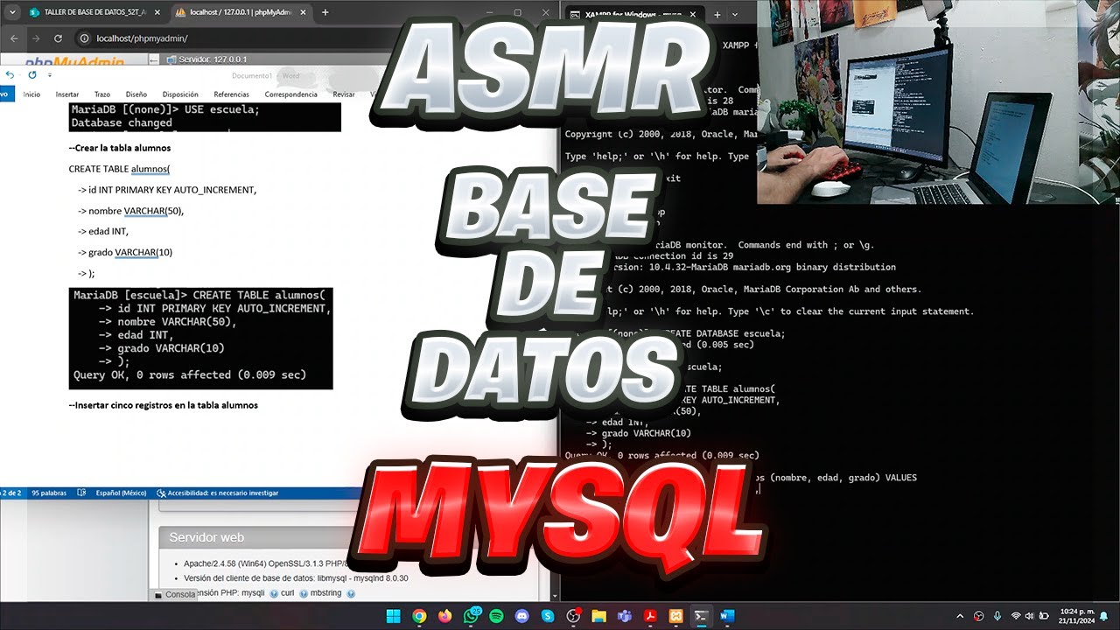Screen dimensions: 1120x630
Task: Close the XAMPP for Windows terminal tab
Action: (692, 14)
